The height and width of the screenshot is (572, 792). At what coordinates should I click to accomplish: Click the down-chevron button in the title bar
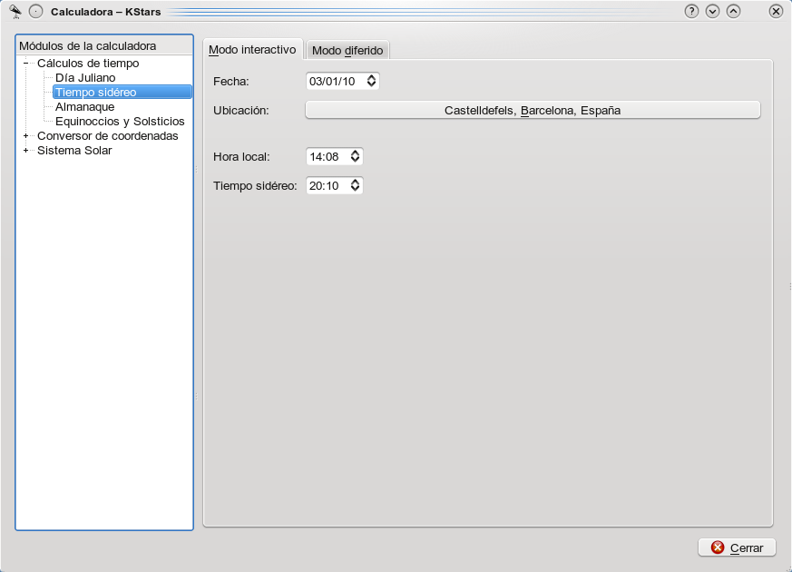click(x=712, y=12)
